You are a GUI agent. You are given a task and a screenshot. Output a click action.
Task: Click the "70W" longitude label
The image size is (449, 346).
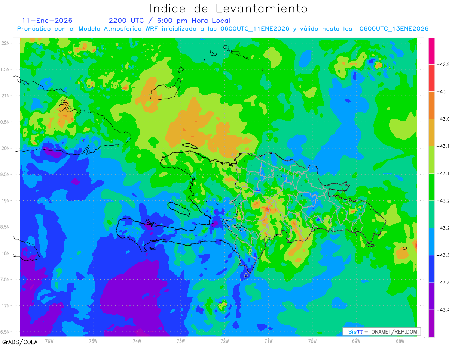312,340
